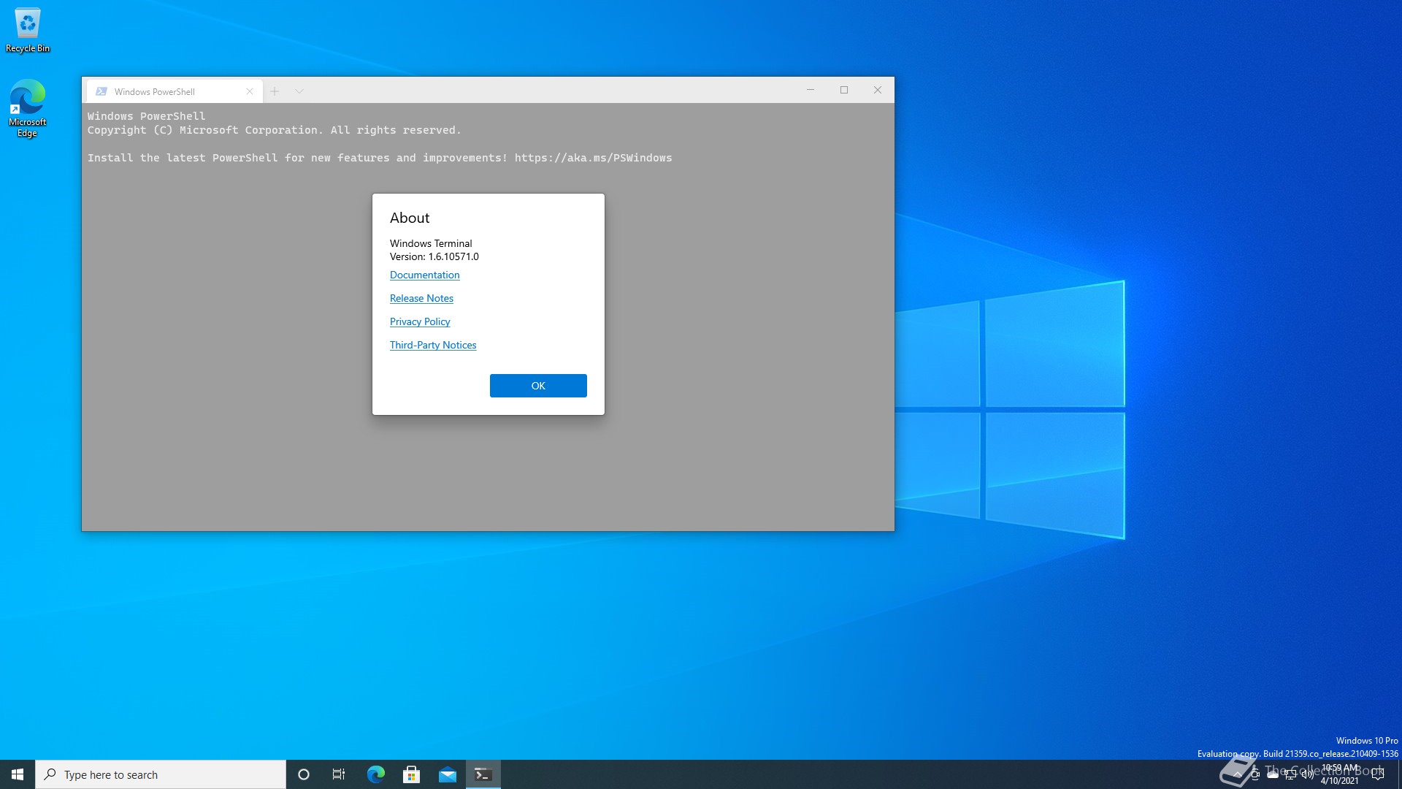Viewport: 1402px width, 789px height.
Task: Open the Recycle Bin desktop icon
Action: tap(28, 31)
